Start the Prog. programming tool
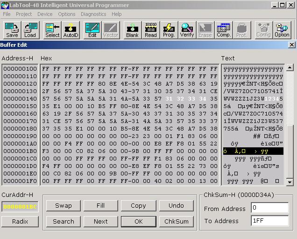 tap(169, 30)
